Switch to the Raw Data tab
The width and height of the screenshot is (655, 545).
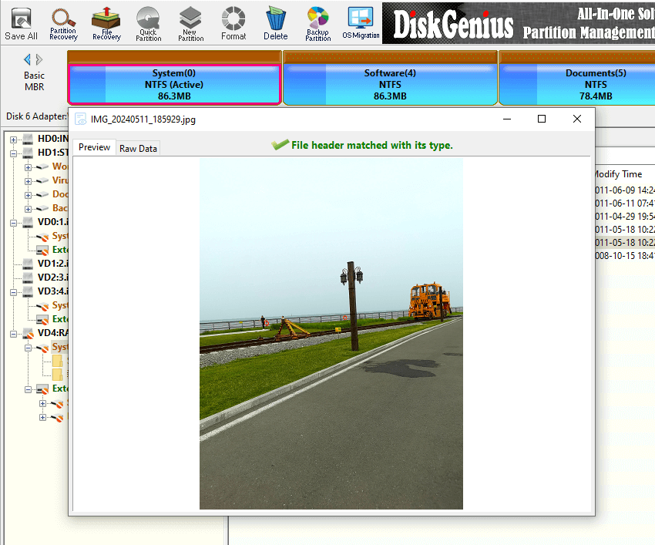click(138, 148)
